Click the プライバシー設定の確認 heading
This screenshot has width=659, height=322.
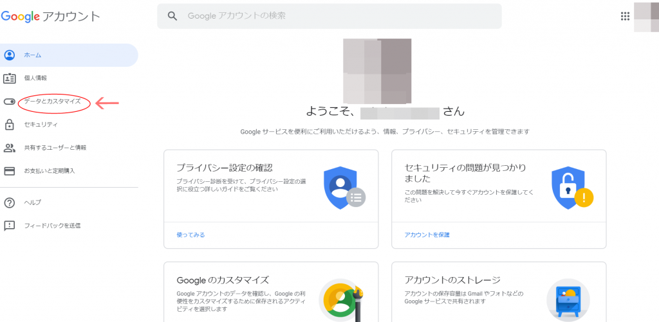[225, 168]
